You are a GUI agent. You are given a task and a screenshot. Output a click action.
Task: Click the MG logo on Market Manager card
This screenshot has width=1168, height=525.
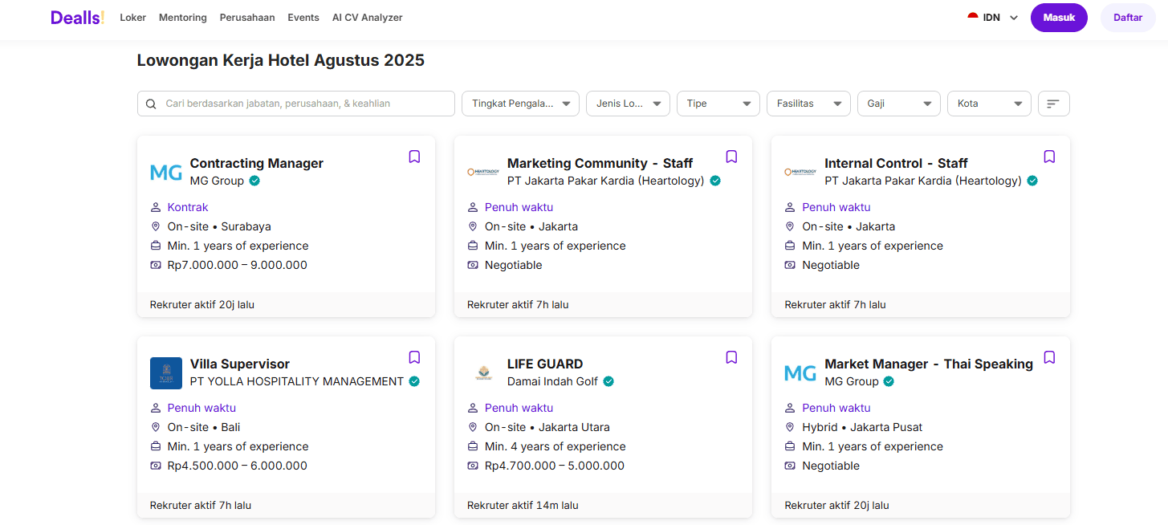click(x=800, y=372)
